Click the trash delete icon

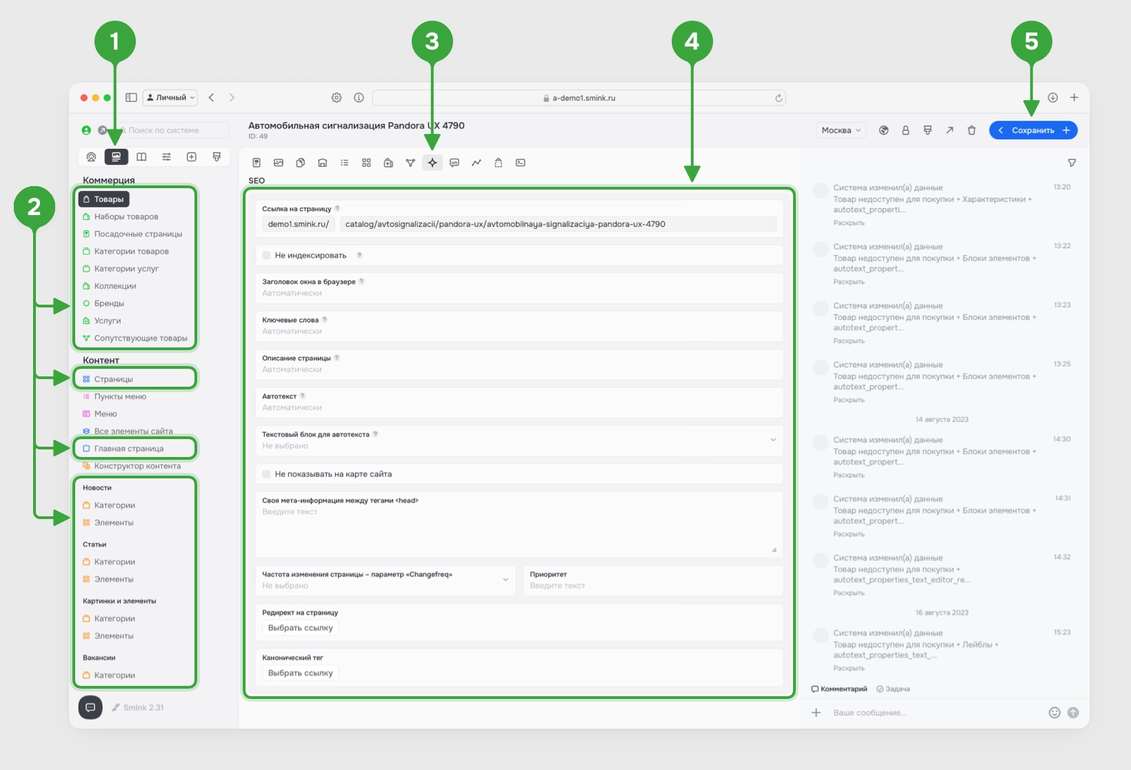click(x=972, y=130)
